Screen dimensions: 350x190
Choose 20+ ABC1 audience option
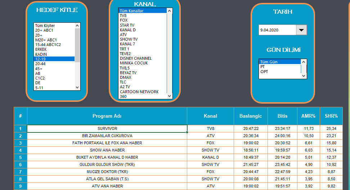point(44,31)
